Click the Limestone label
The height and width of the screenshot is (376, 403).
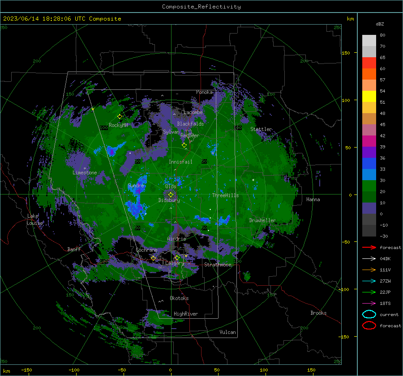(85, 173)
